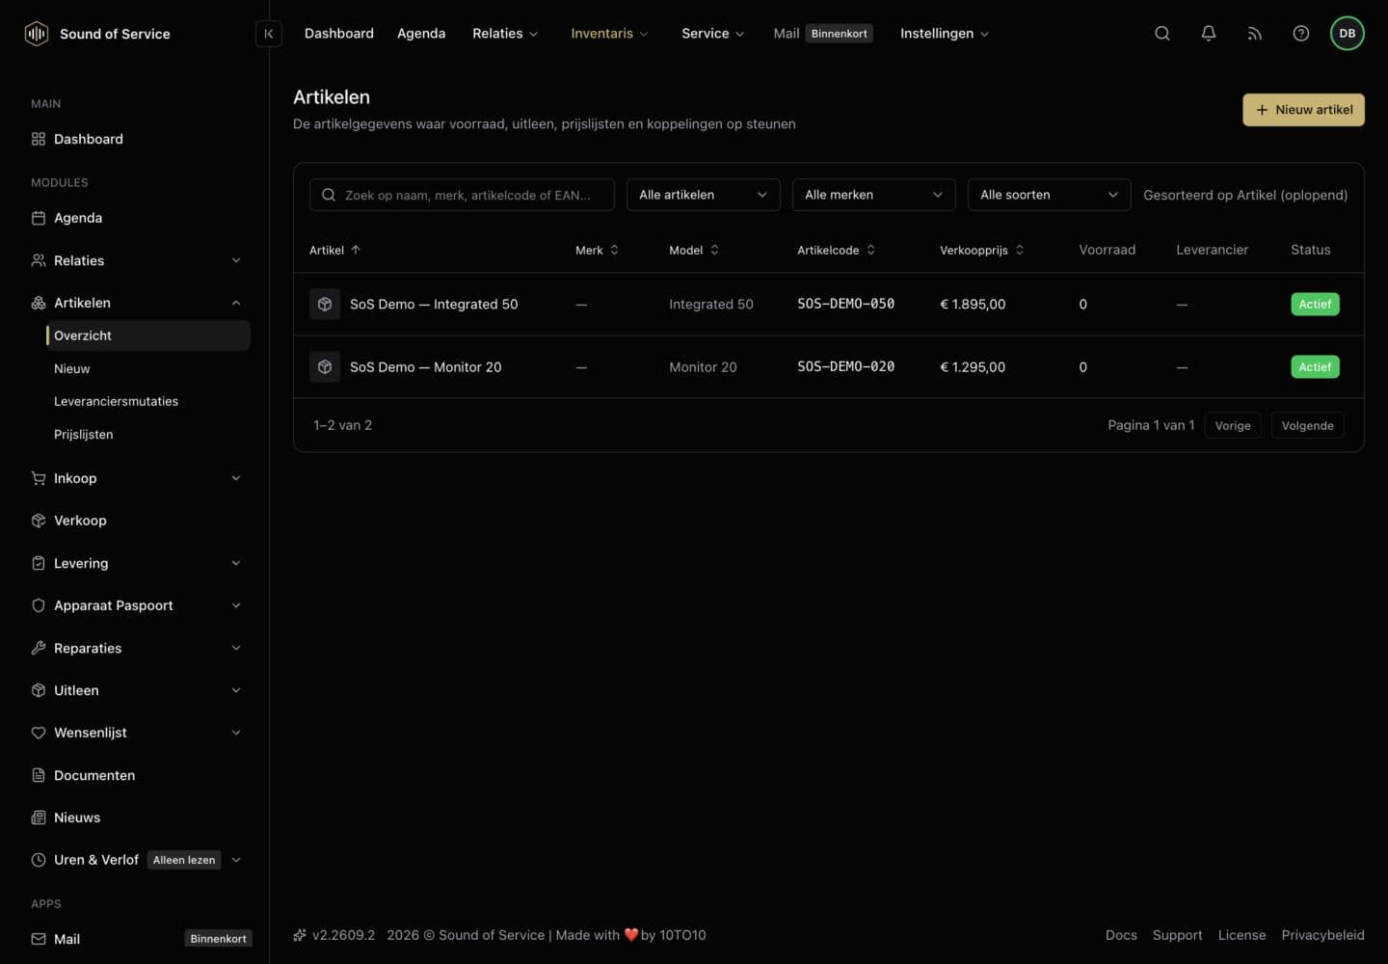The image size is (1388, 964).
Task: Go to Agenda in top navigation
Action: pyautogui.click(x=421, y=34)
